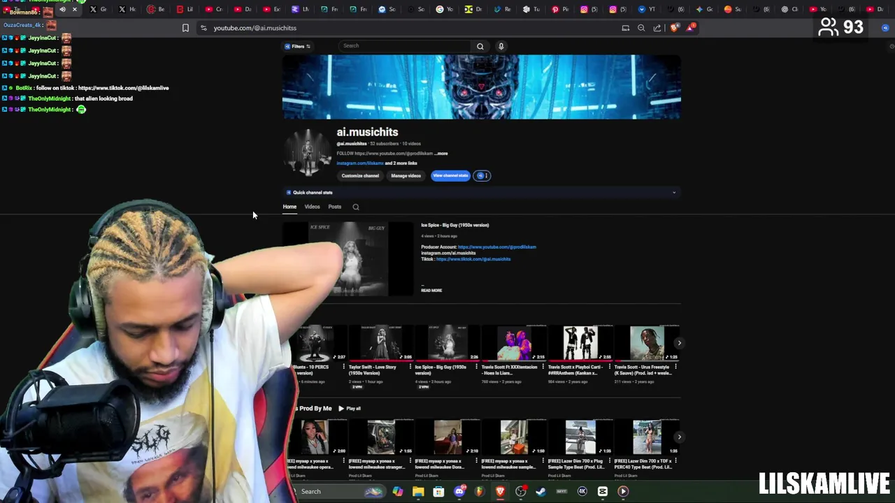Open the Producer Account YouTube link
Viewport: 895px width, 503px height.
click(496, 247)
